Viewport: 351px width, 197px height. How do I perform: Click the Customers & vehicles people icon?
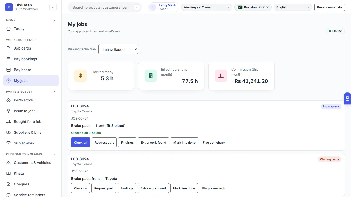[8, 163]
